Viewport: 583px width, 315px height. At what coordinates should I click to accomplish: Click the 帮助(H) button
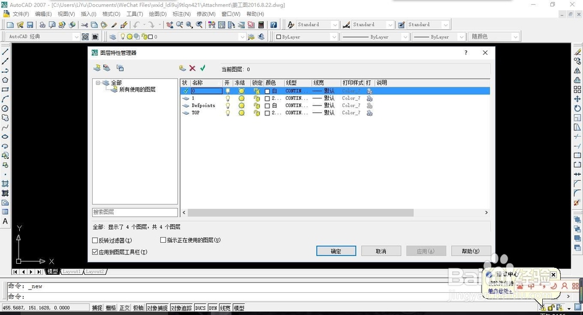(471, 251)
